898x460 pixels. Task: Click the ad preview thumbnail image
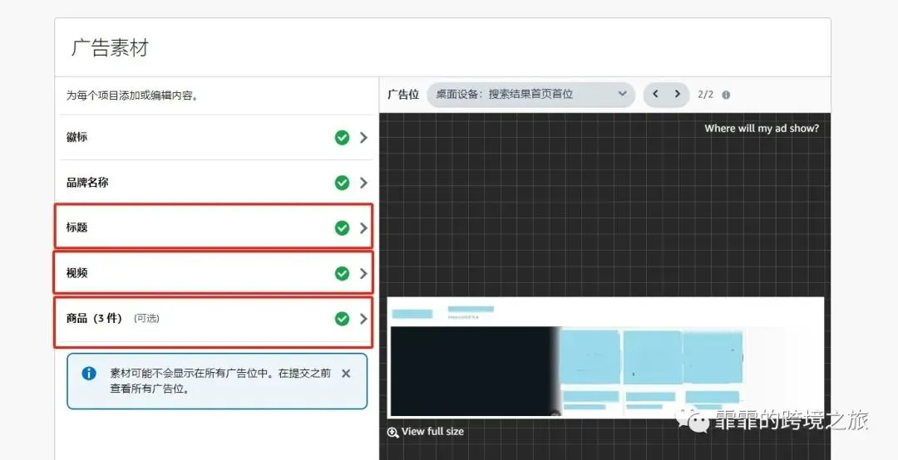click(x=605, y=358)
